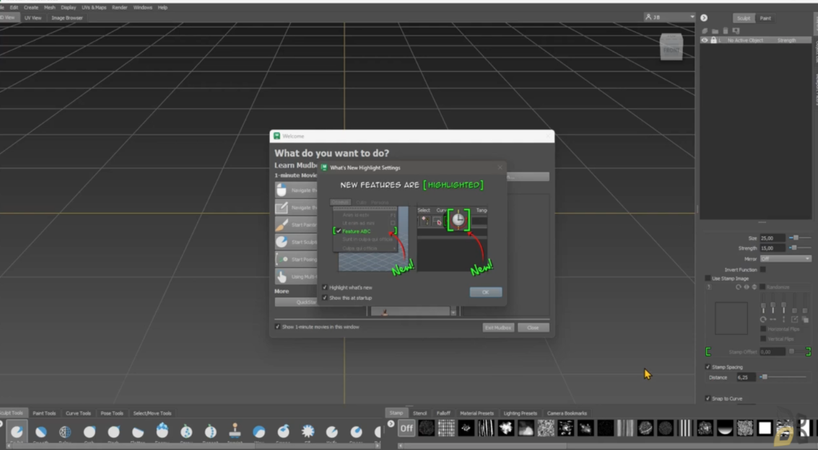
Task: Click the Distance slider
Action: [x=783, y=377]
